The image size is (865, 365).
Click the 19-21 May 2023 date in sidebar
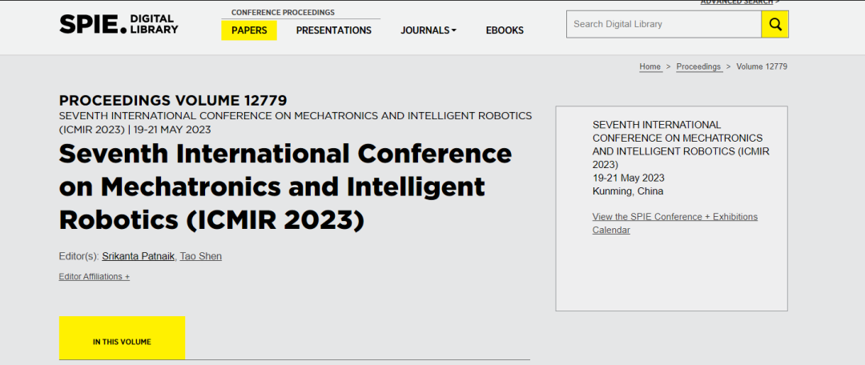click(x=629, y=178)
